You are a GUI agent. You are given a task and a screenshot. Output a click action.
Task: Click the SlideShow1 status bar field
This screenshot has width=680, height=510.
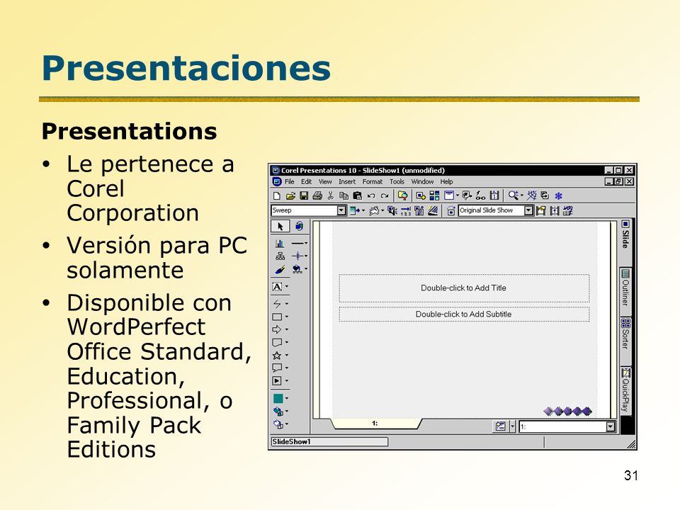[329, 442]
